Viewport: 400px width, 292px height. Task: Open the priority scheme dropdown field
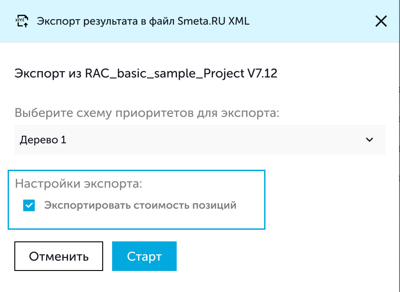point(200,140)
